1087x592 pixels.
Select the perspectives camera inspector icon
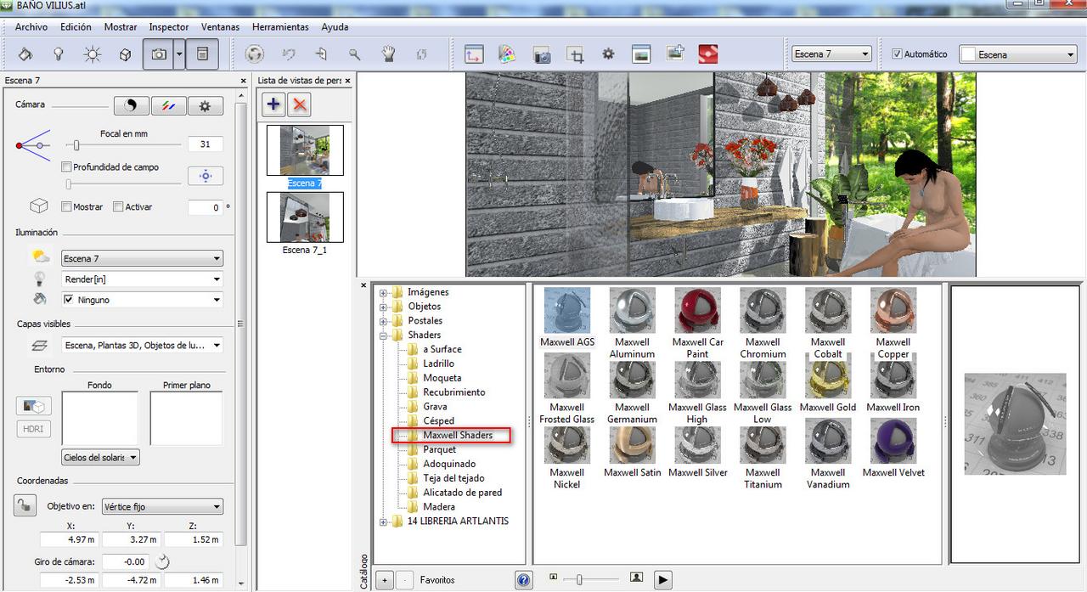pos(158,54)
